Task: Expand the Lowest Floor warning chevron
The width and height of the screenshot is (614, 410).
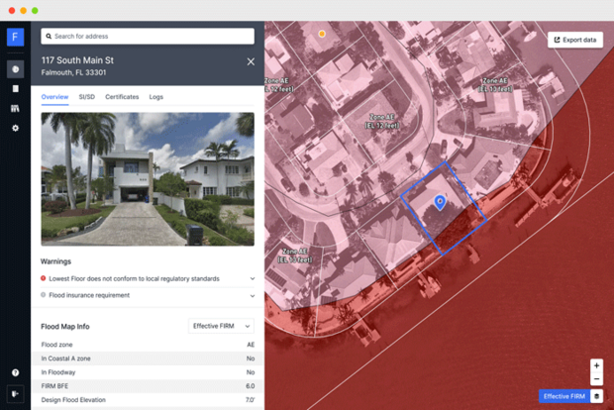Action: click(253, 279)
